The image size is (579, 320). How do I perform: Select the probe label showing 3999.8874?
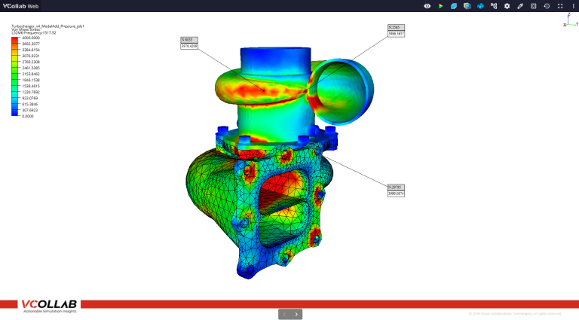[x=396, y=194]
